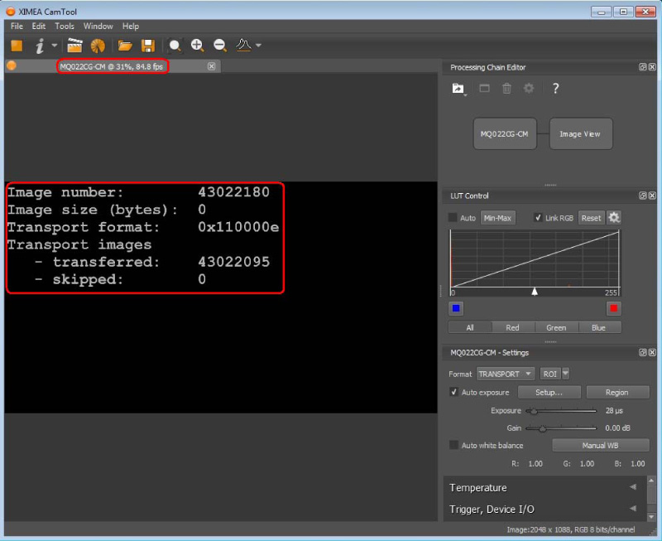Click the tab's orange camera icon
Image resolution: width=662 pixels, height=541 pixels.
12,65
